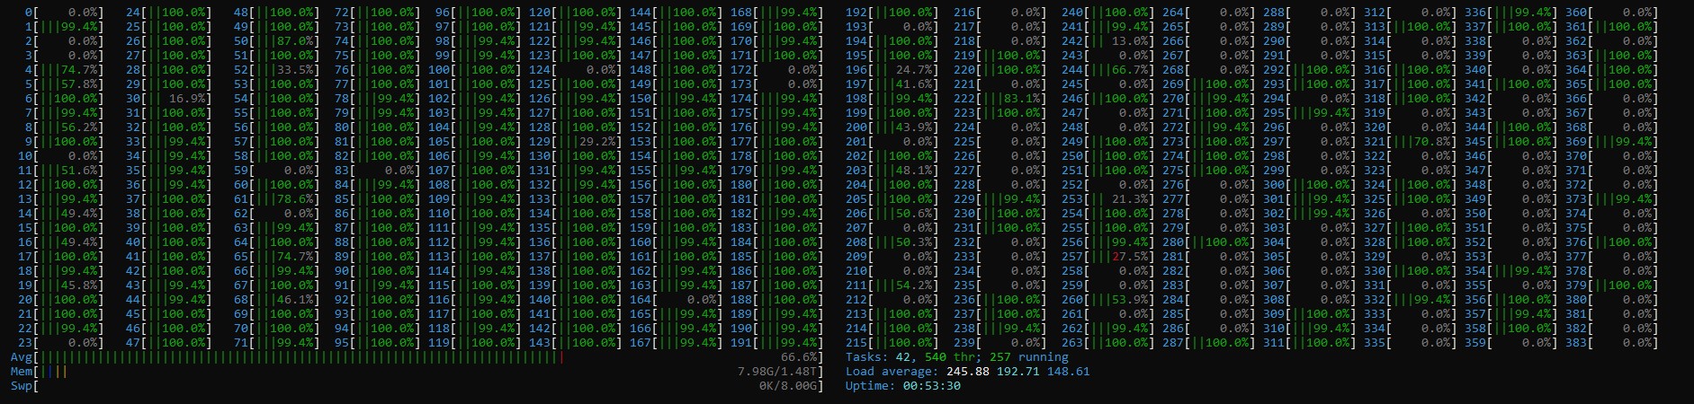This screenshot has height=404, width=1694.
Task: Click CPU 50 meter reading 87.0%
Action: pos(277,41)
